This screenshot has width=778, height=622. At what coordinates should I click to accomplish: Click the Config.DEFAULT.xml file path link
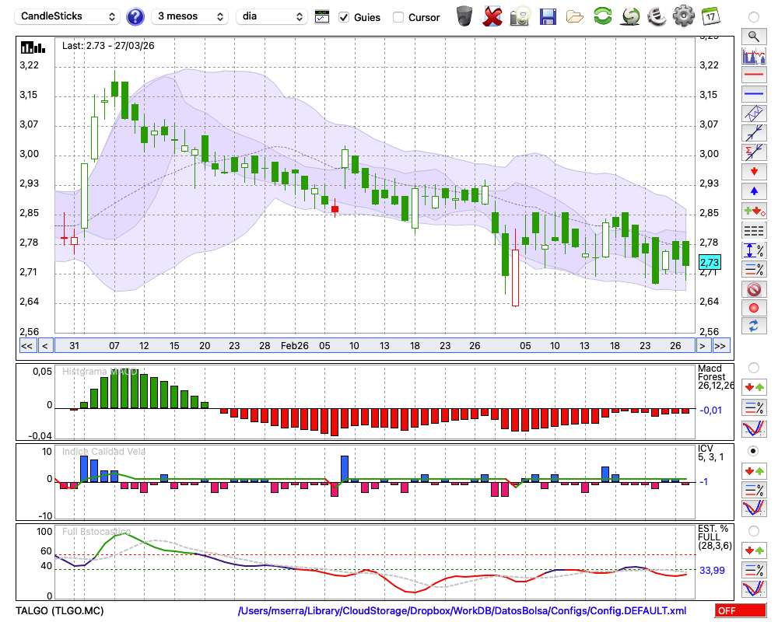462,611
